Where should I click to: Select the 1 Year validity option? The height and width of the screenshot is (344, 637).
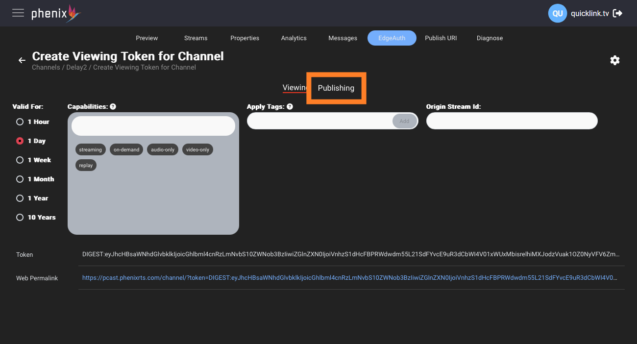[x=32, y=198]
